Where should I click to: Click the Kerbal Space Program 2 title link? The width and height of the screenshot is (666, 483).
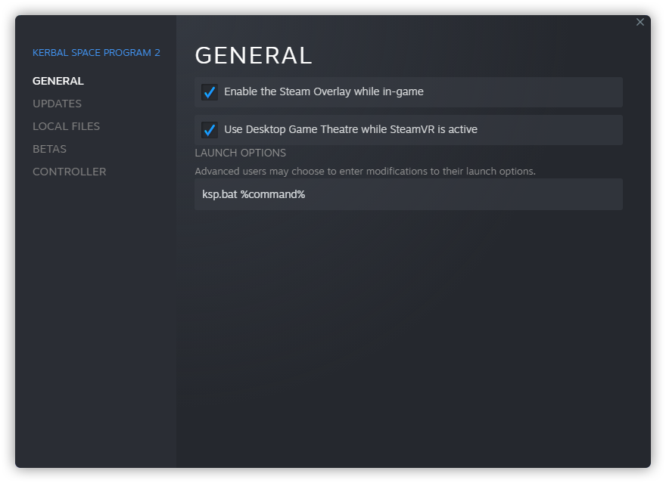tap(96, 53)
